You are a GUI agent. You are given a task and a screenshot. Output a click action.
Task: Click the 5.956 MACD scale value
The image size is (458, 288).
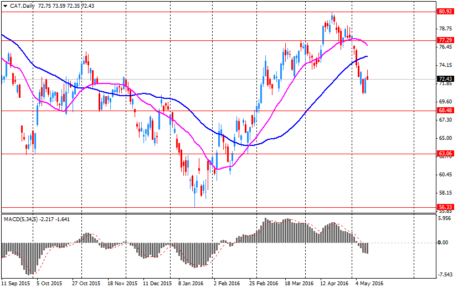pyautogui.click(x=445, y=218)
